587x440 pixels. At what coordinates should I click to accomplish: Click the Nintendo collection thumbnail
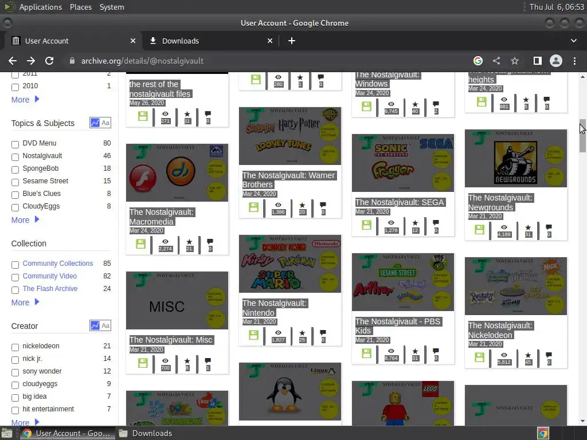(x=290, y=264)
